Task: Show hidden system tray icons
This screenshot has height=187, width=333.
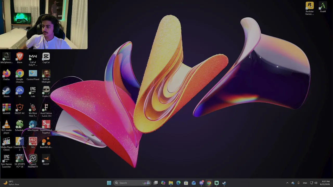Action: click(x=287, y=183)
